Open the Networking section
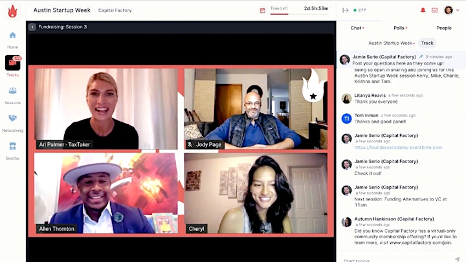Viewport: 466px width, 262px height. point(12,124)
